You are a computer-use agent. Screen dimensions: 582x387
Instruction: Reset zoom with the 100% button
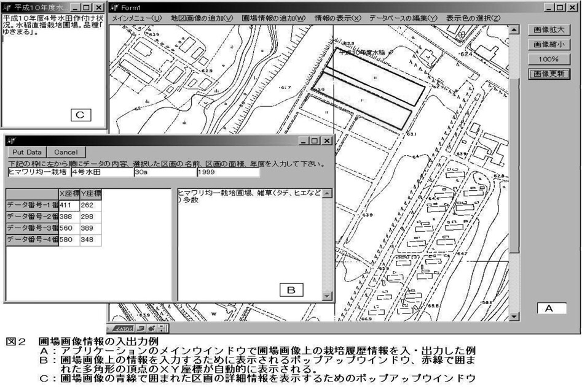click(548, 59)
